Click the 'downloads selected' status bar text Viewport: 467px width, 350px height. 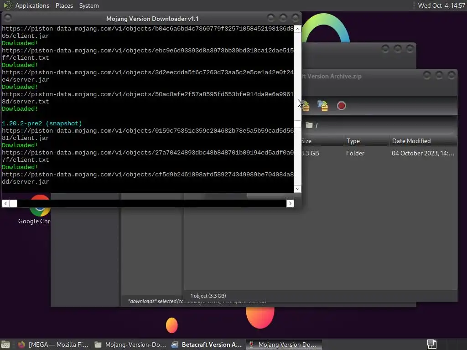tap(197, 302)
